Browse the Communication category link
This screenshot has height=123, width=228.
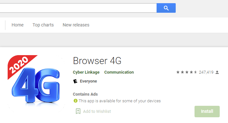(x=119, y=72)
